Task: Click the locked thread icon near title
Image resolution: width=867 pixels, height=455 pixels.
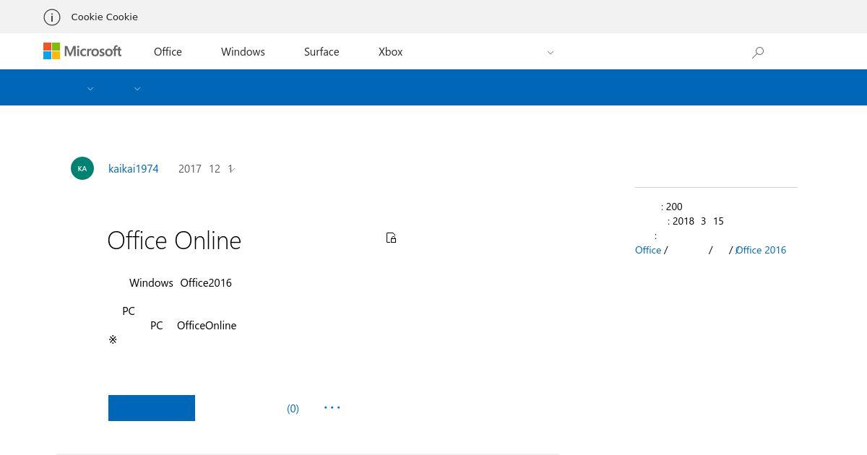Action: pyautogui.click(x=391, y=238)
